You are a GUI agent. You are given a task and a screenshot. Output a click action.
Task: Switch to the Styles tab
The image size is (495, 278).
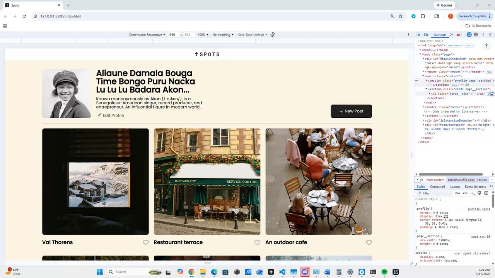pos(421,186)
